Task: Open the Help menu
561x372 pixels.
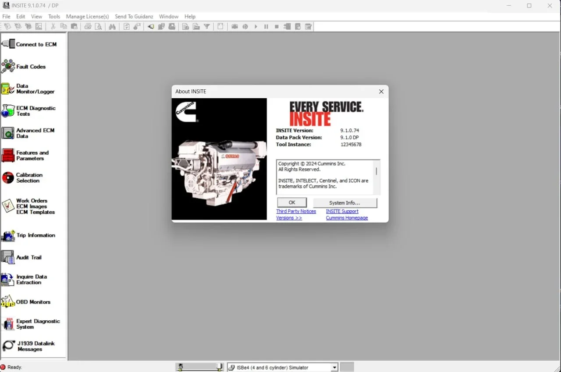Action: tap(190, 17)
